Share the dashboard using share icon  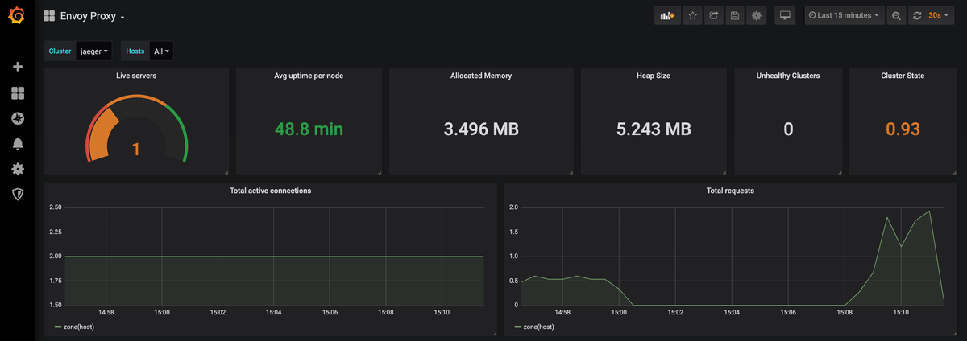point(713,15)
